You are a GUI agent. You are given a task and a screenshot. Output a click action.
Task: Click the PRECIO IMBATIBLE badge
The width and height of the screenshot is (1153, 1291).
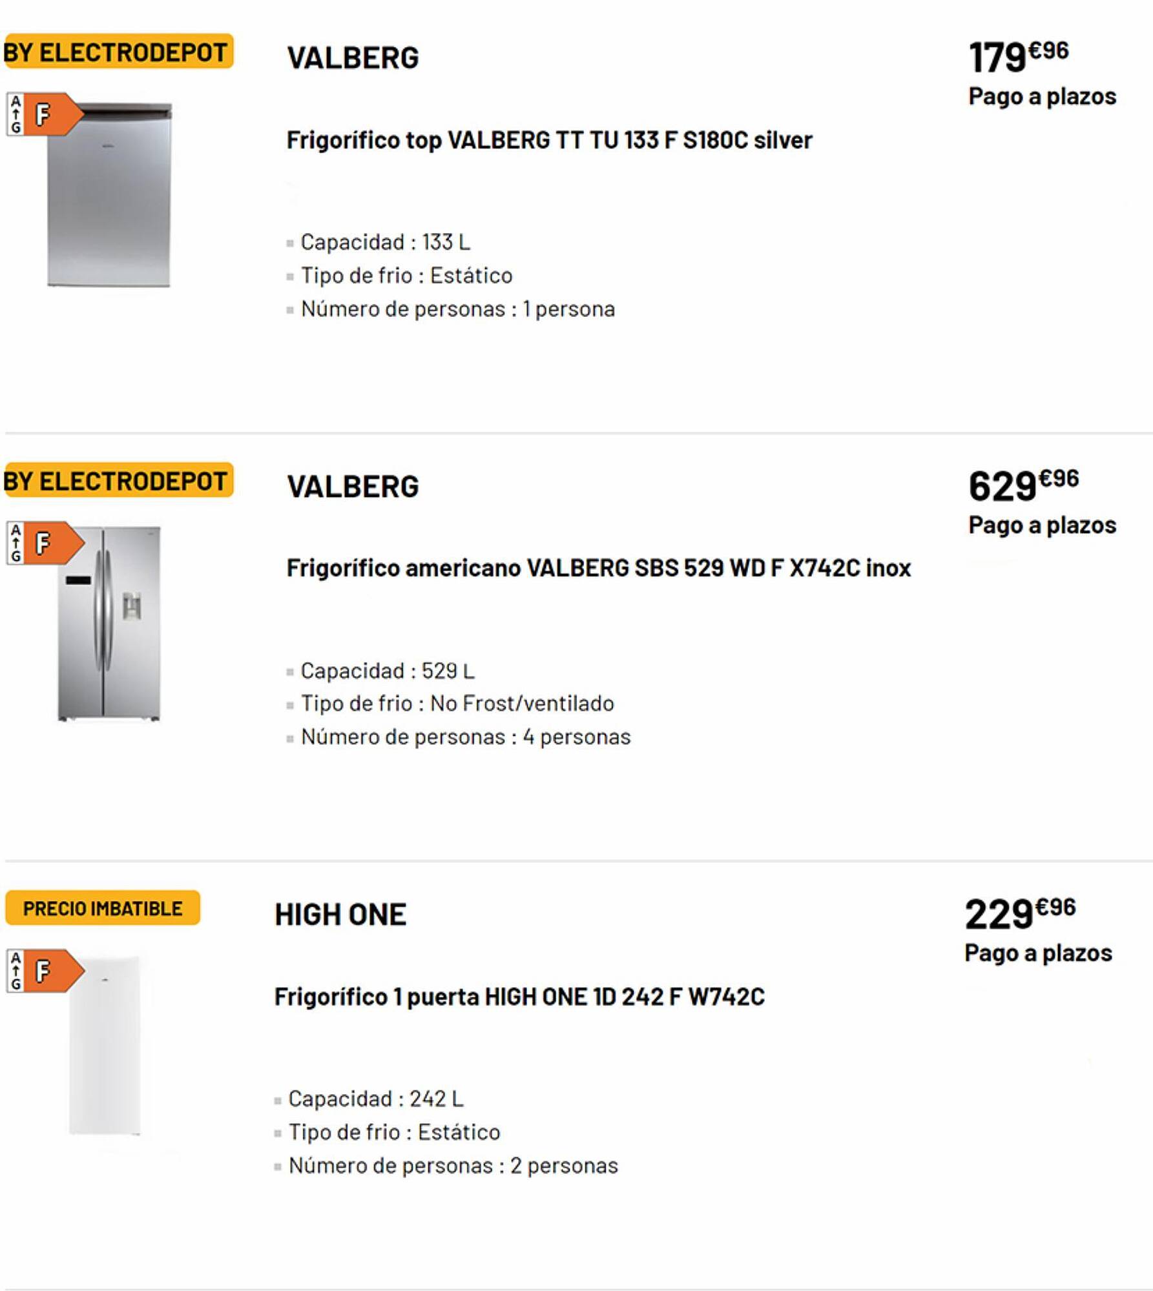pyautogui.click(x=103, y=908)
